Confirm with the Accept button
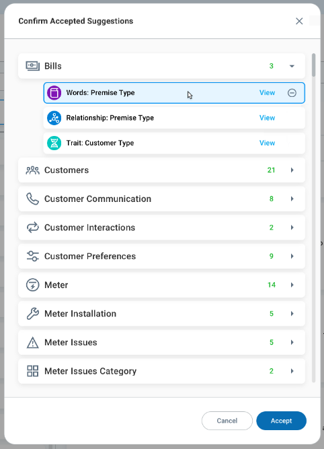Screen dimensions: 324x449 (281, 421)
